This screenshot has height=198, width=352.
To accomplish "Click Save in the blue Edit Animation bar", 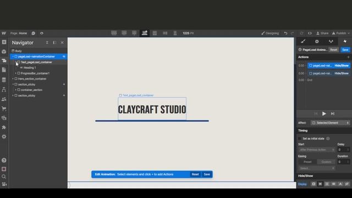I will pos(207,174).
